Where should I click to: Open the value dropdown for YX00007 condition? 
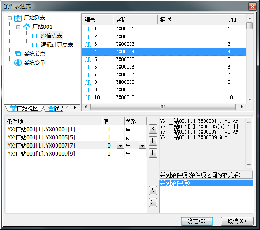point(120,146)
